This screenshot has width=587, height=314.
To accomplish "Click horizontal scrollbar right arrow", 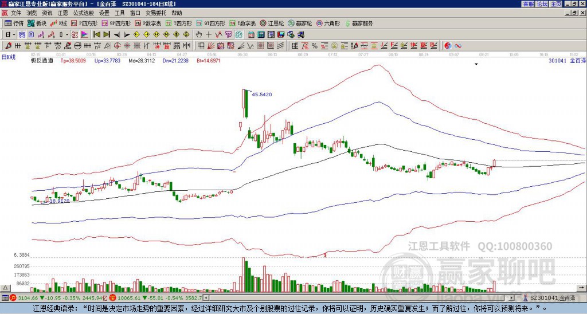I will tap(511, 298).
